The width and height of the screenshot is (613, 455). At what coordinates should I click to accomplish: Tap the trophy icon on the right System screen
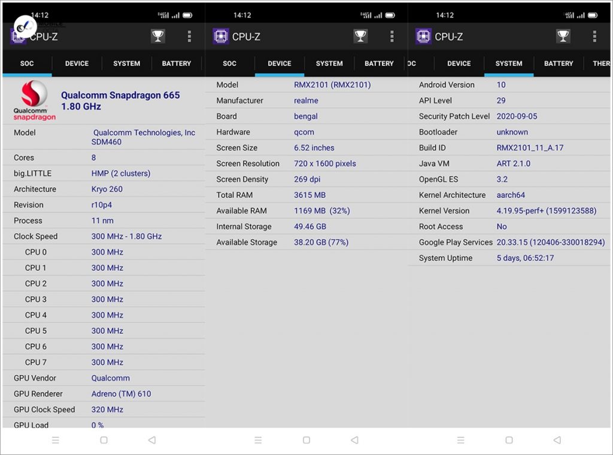[x=563, y=36]
